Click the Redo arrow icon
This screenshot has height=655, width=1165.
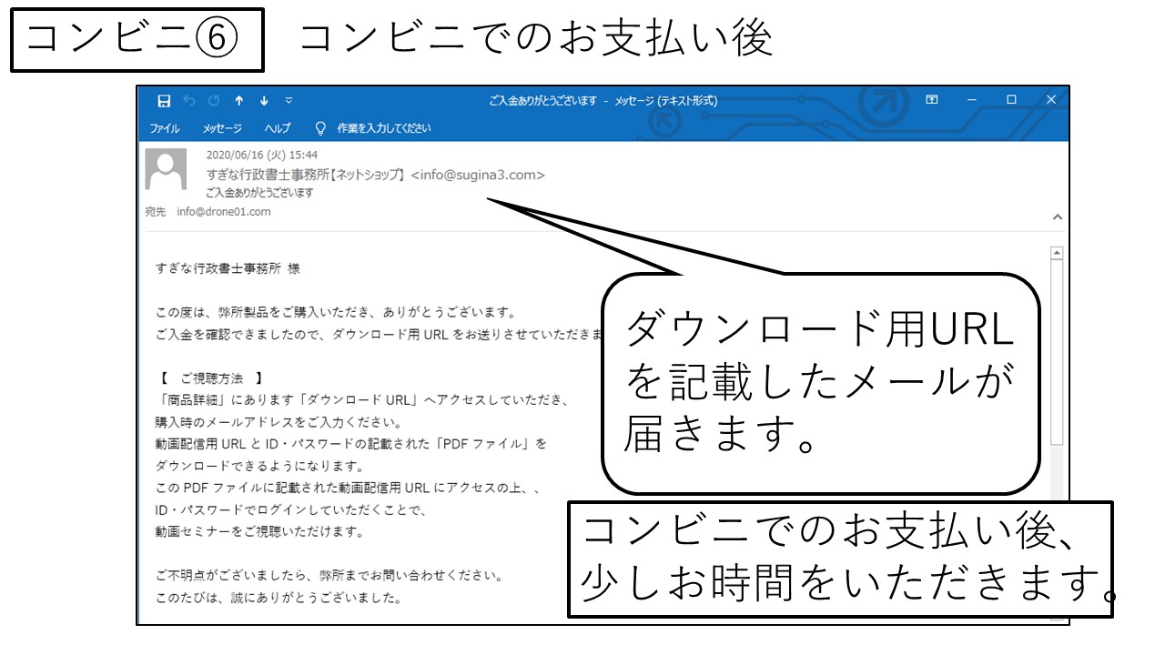(x=214, y=101)
